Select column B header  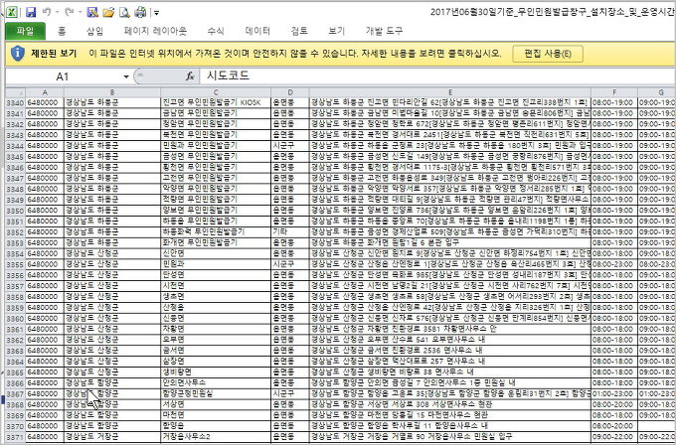(x=112, y=92)
